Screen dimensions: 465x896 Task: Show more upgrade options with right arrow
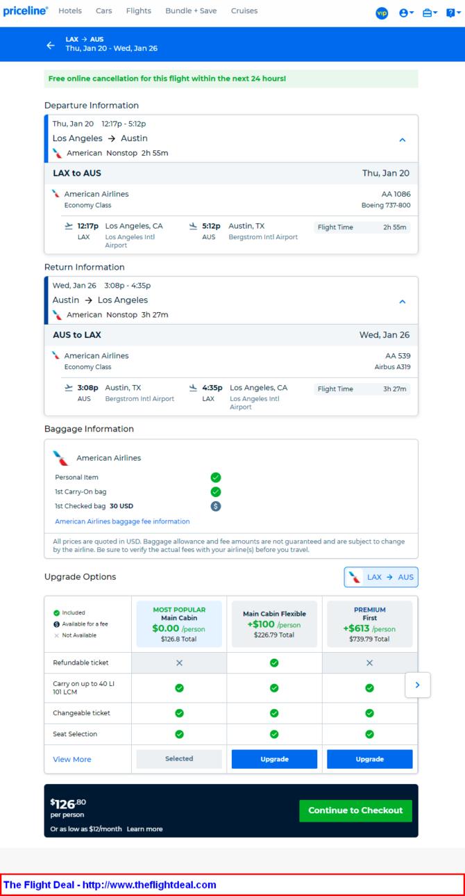point(417,685)
